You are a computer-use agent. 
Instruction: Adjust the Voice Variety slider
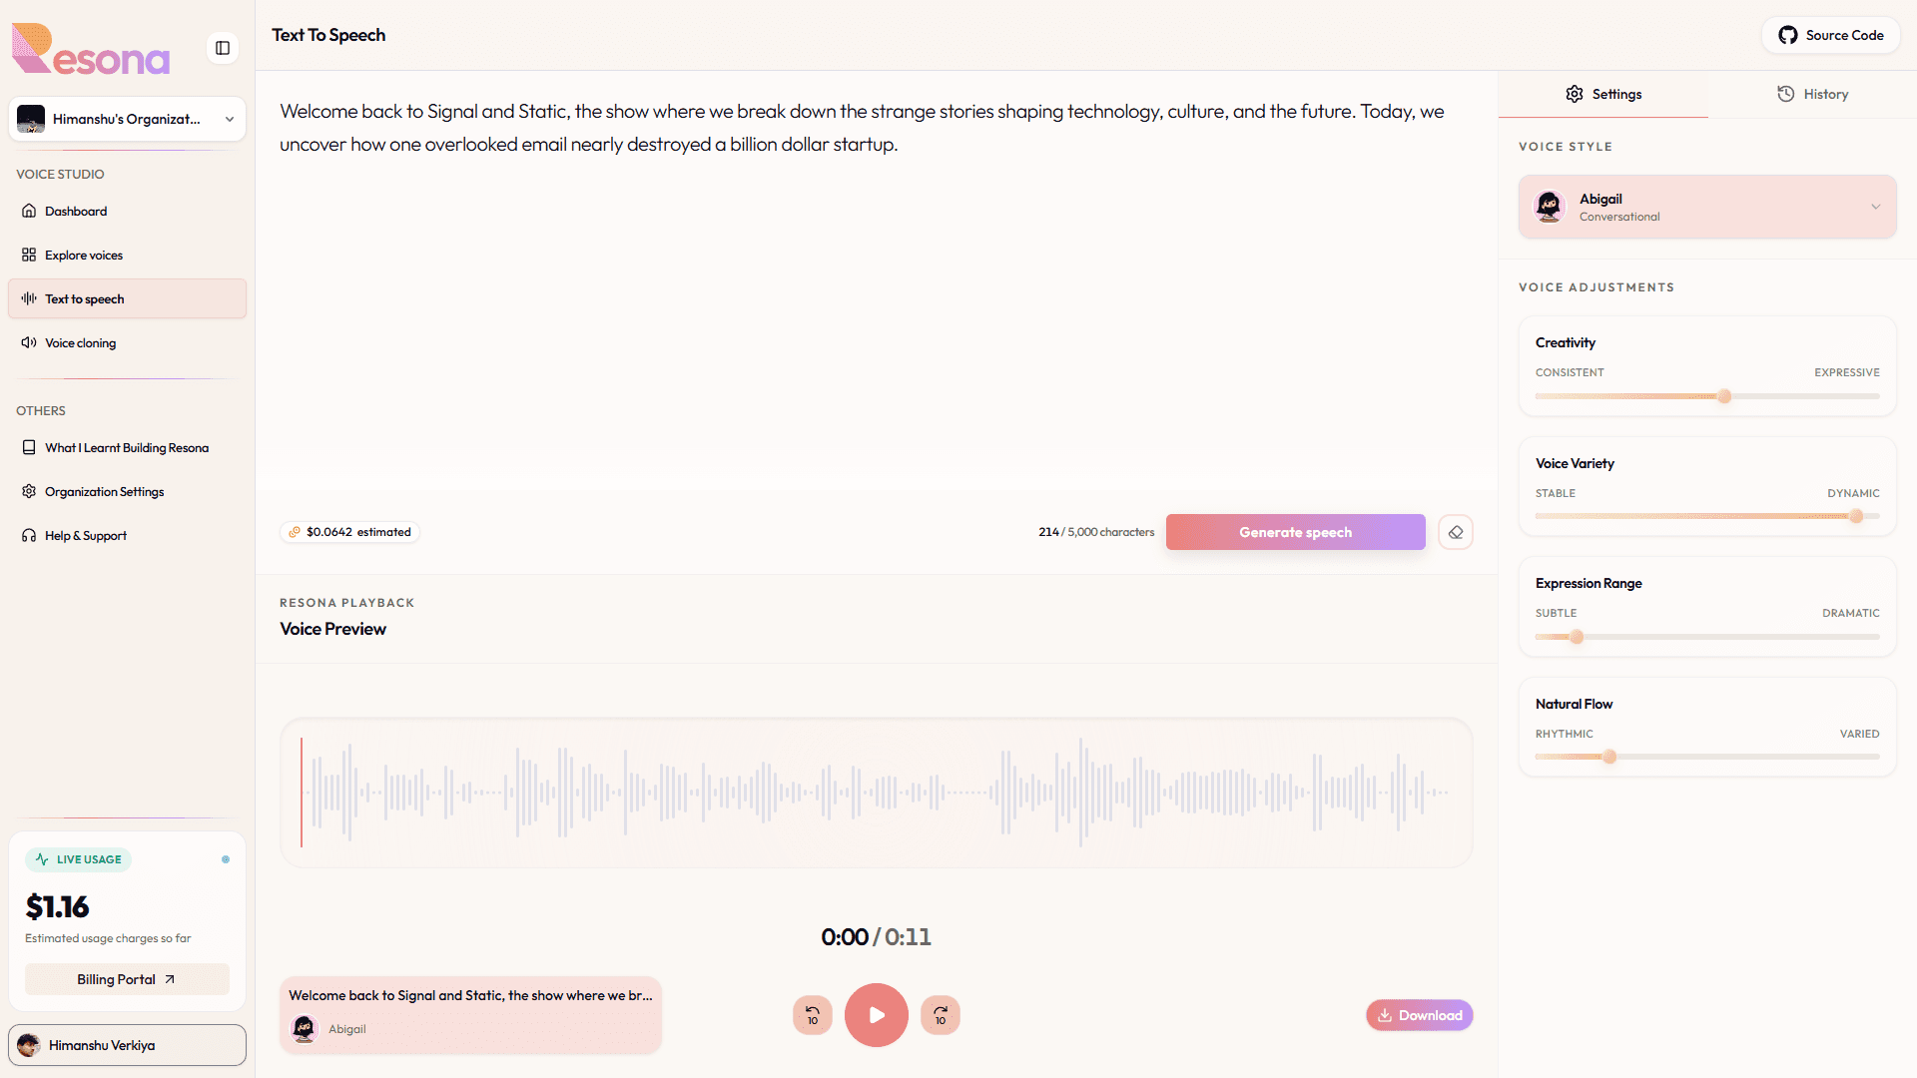[x=1707, y=516]
